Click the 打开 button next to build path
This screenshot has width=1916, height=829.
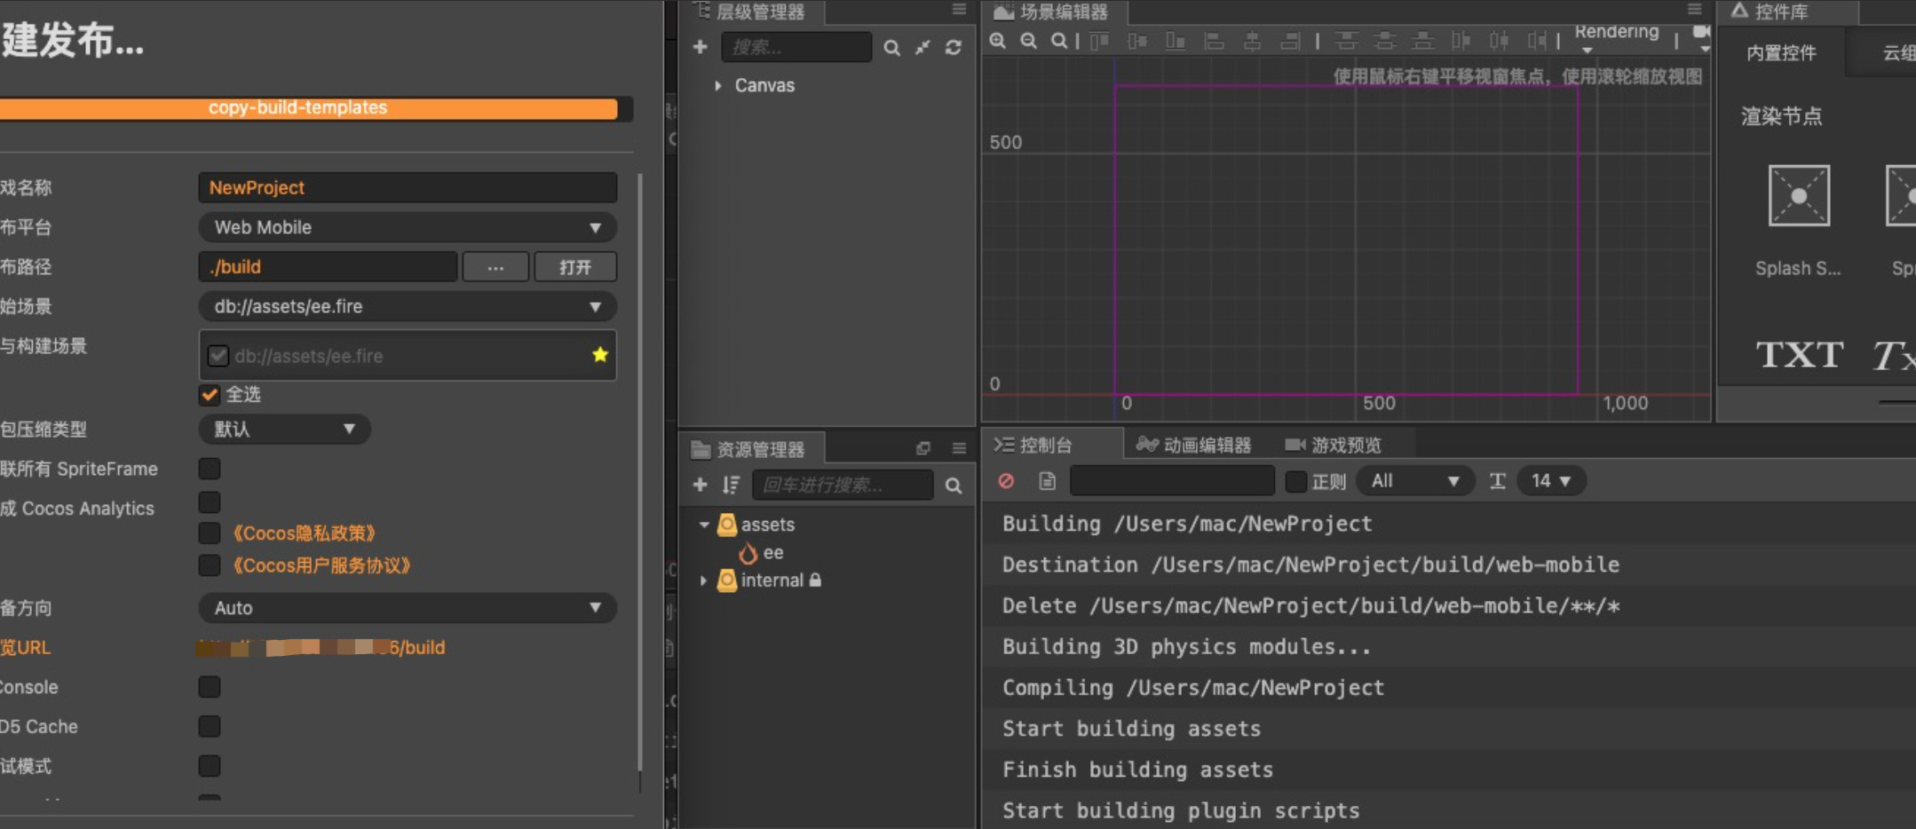(x=574, y=267)
